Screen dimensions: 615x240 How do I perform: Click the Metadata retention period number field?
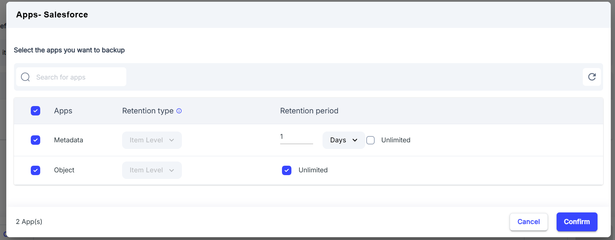click(296, 137)
